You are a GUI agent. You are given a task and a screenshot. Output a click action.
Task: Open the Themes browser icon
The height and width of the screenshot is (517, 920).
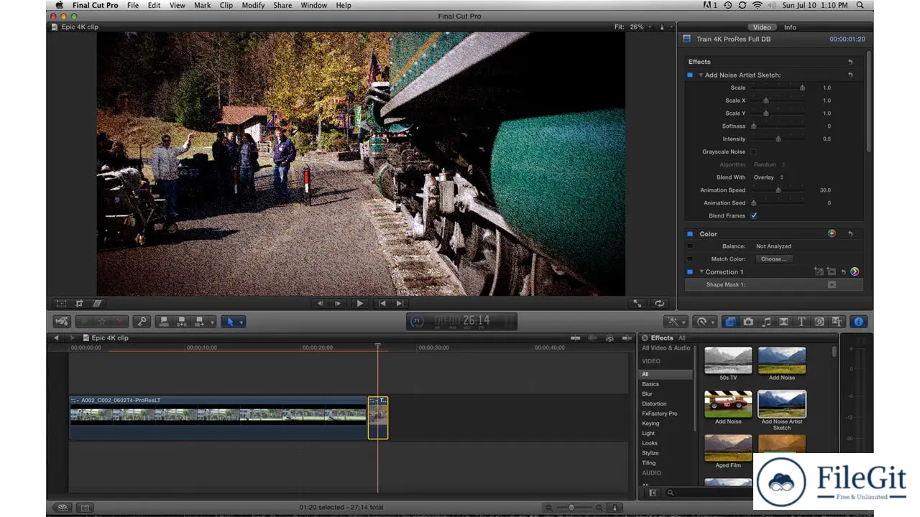(x=837, y=322)
